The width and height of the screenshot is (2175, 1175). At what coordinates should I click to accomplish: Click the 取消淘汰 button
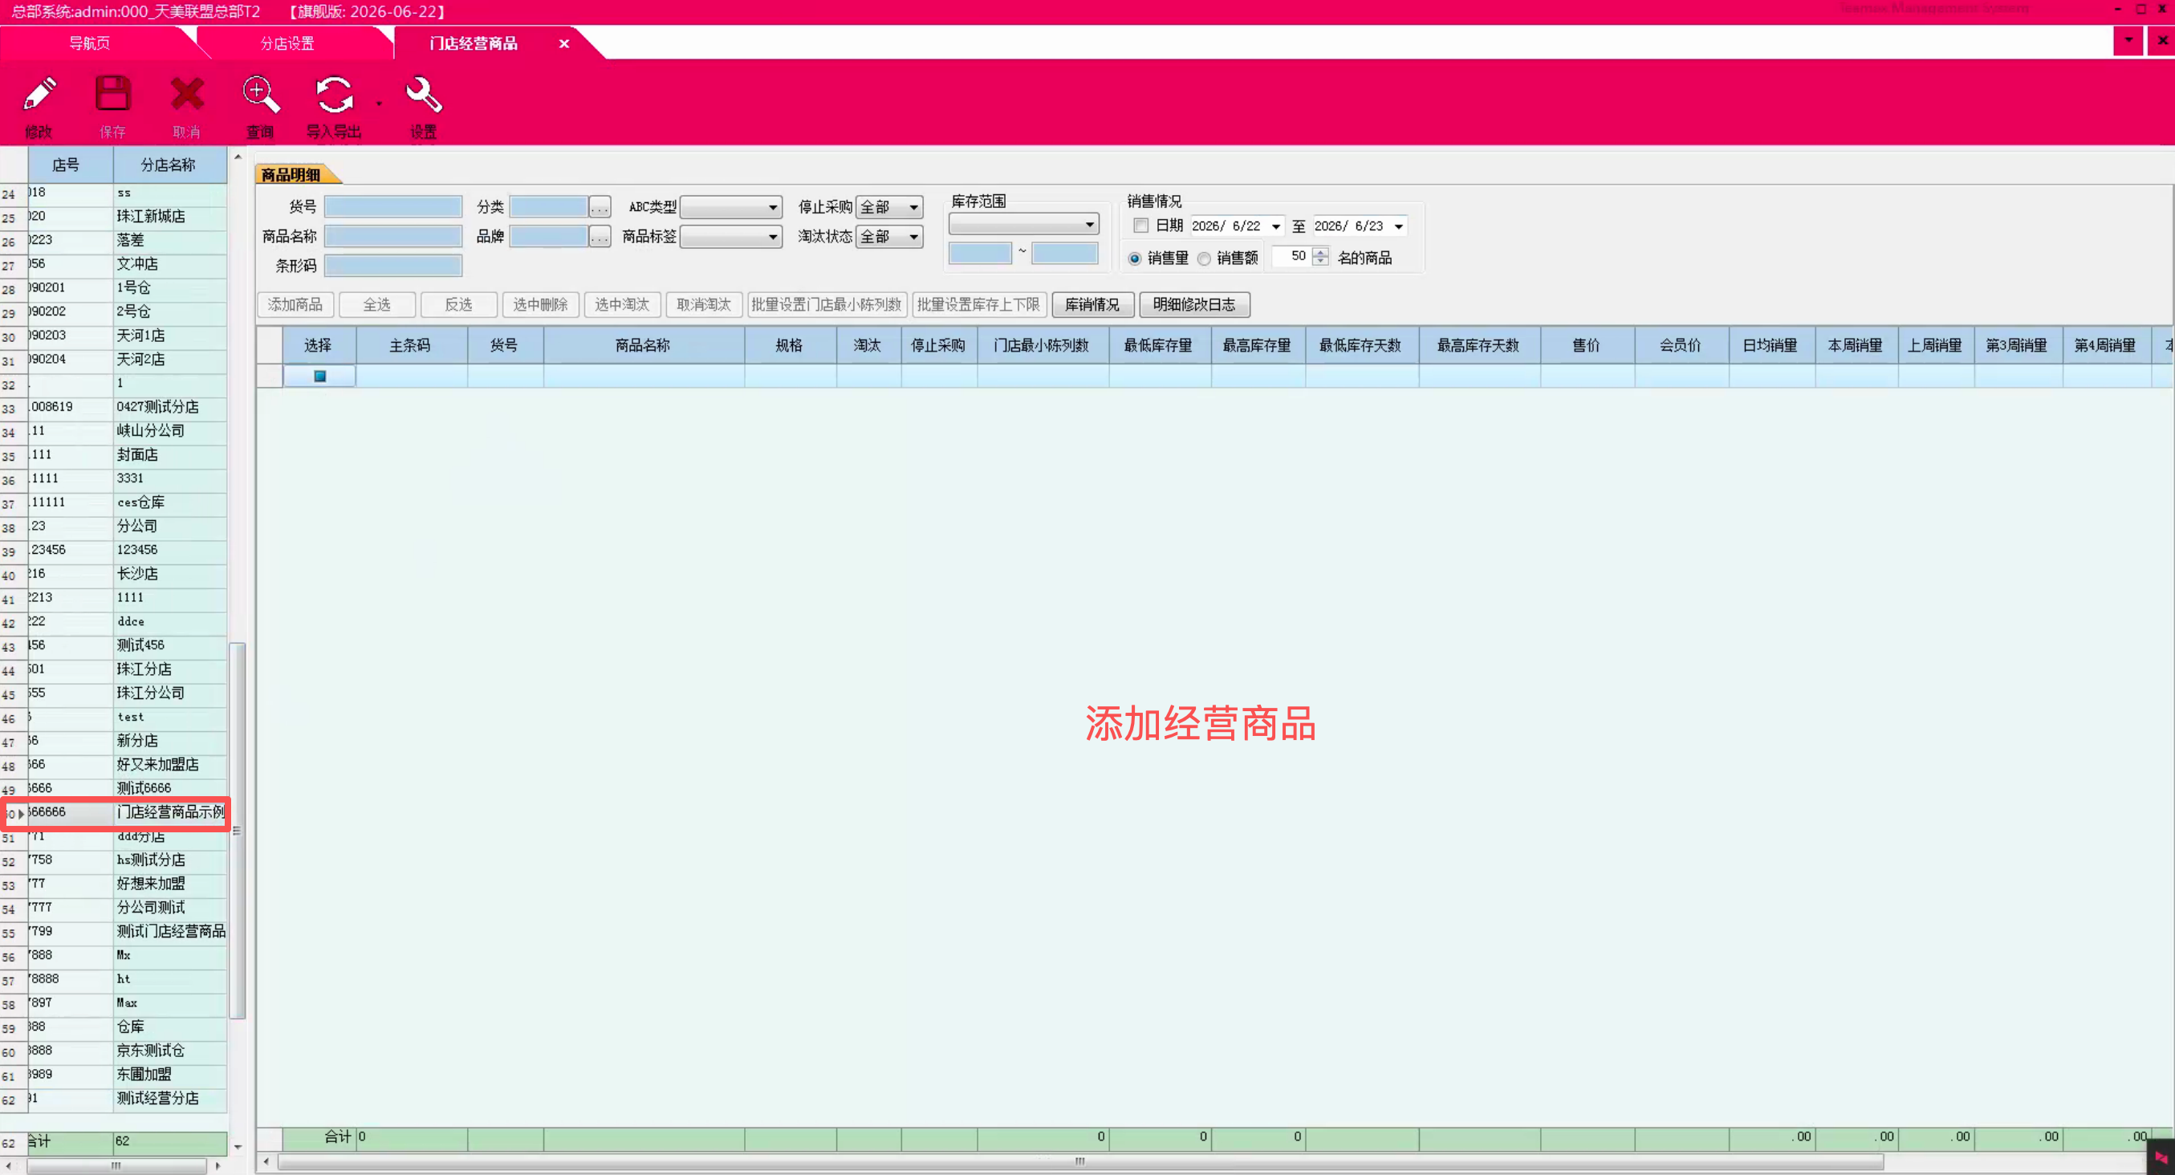pyautogui.click(x=704, y=305)
